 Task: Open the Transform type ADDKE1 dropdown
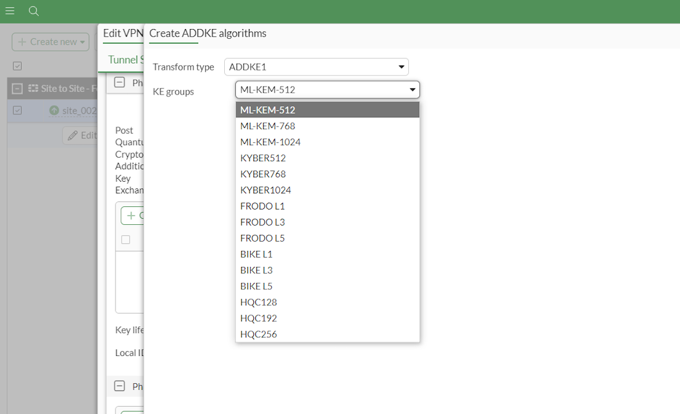point(316,67)
